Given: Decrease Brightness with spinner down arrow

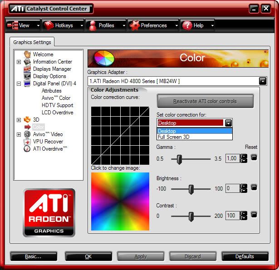Looking at the screenshot, I should (x=244, y=191).
